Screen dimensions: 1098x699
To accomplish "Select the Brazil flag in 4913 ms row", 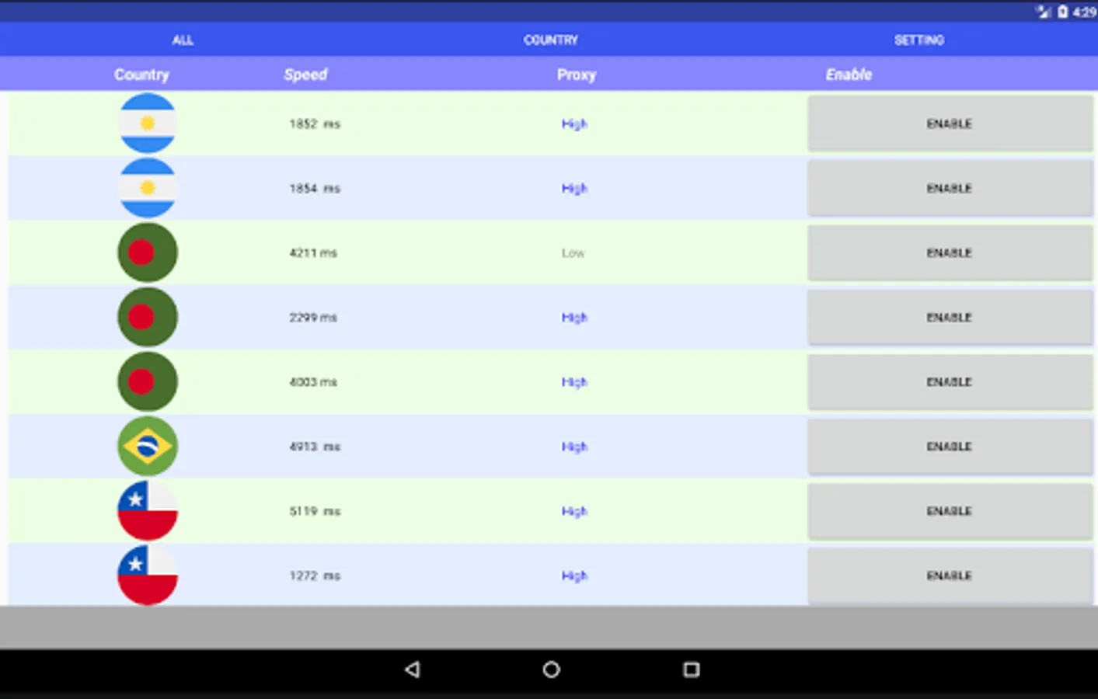I will tap(148, 446).
